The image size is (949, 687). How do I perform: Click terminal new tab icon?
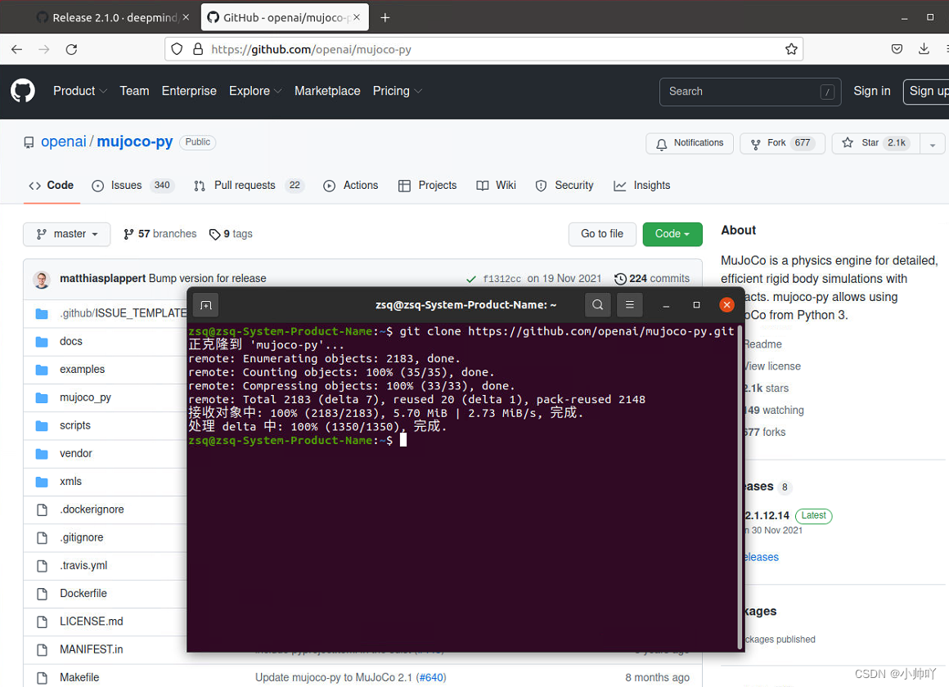click(x=206, y=305)
